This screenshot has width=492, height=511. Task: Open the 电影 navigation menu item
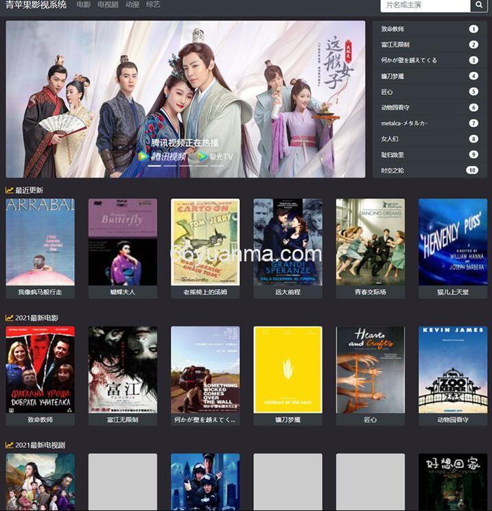[84, 5]
